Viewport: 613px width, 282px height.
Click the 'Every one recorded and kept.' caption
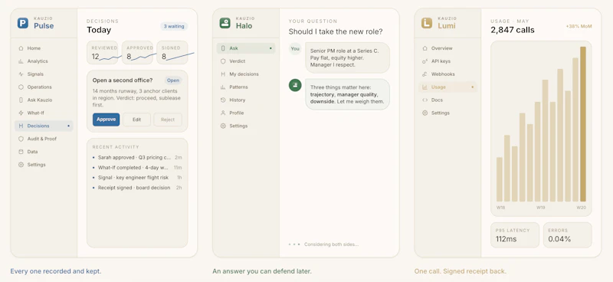pos(56,271)
